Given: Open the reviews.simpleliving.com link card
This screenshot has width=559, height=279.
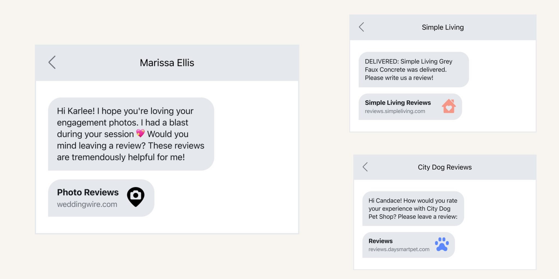Looking at the screenshot, I should [x=395, y=111].
